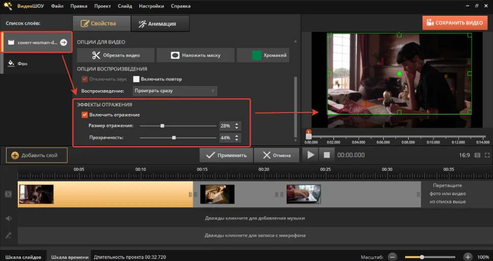
Task: Increase Прозрачность with the up stepper
Action: [237, 135]
